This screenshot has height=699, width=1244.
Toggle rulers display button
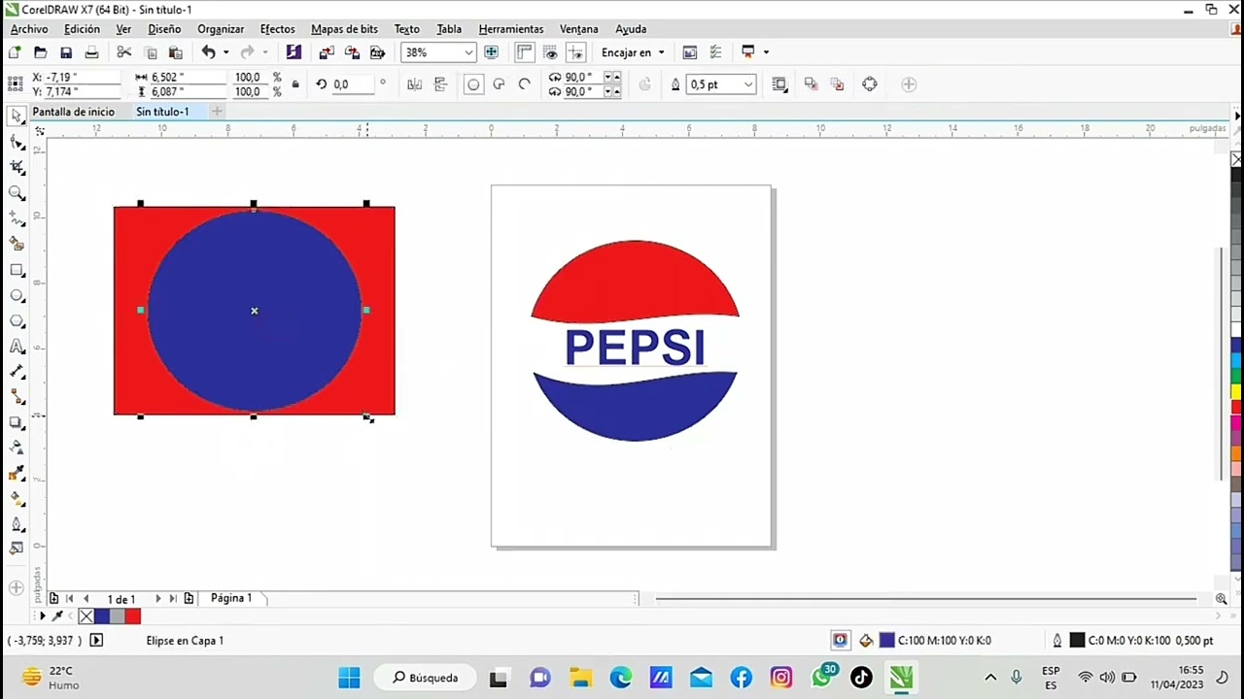(525, 52)
